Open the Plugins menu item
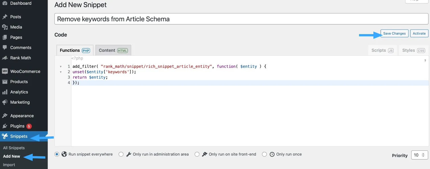The width and height of the screenshot is (430, 169). [x=24, y=126]
